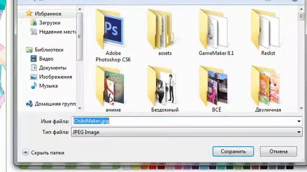Select Документы library
The height and width of the screenshot is (172, 307).
coord(53,68)
